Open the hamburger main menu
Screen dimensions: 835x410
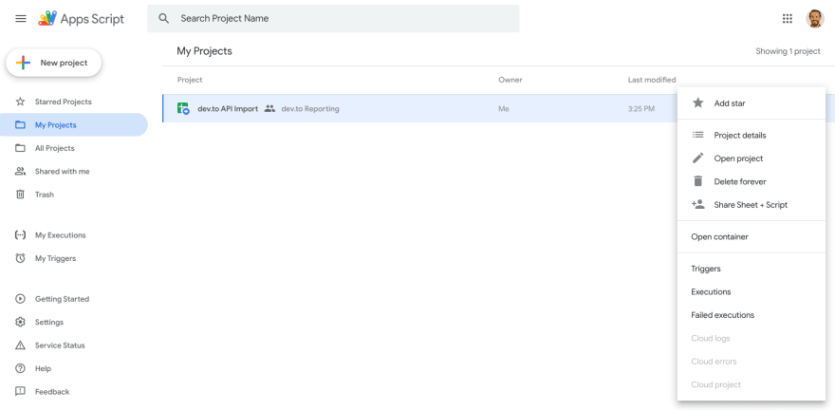coord(21,19)
